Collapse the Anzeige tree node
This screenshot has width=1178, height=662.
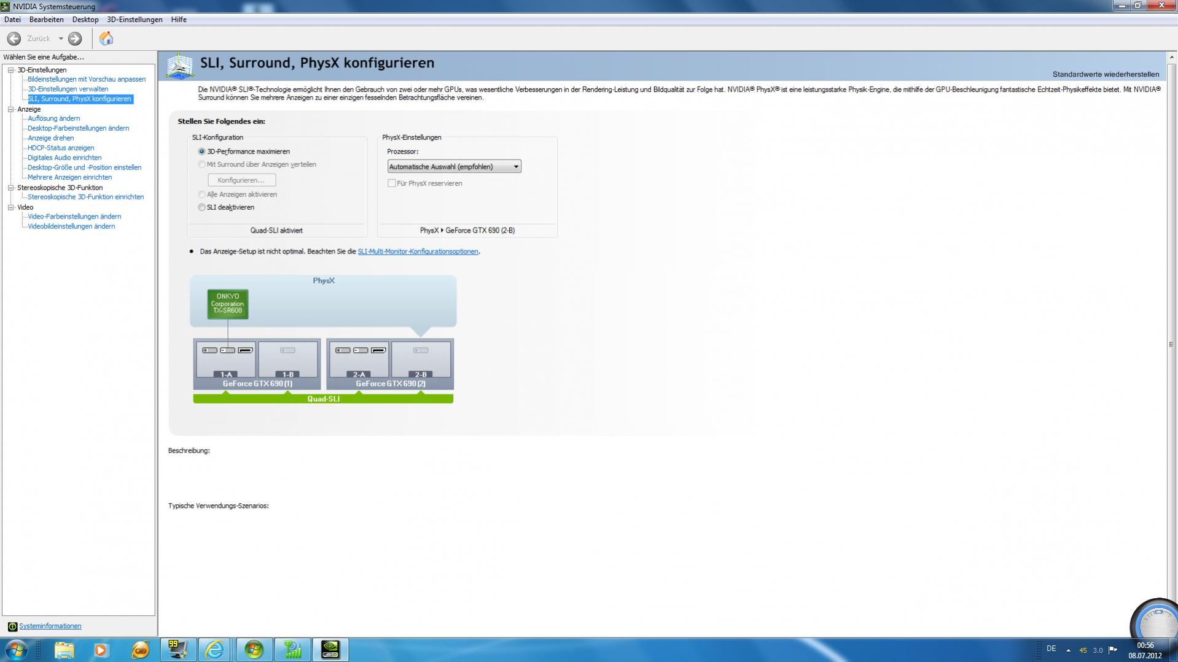click(x=10, y=109)
